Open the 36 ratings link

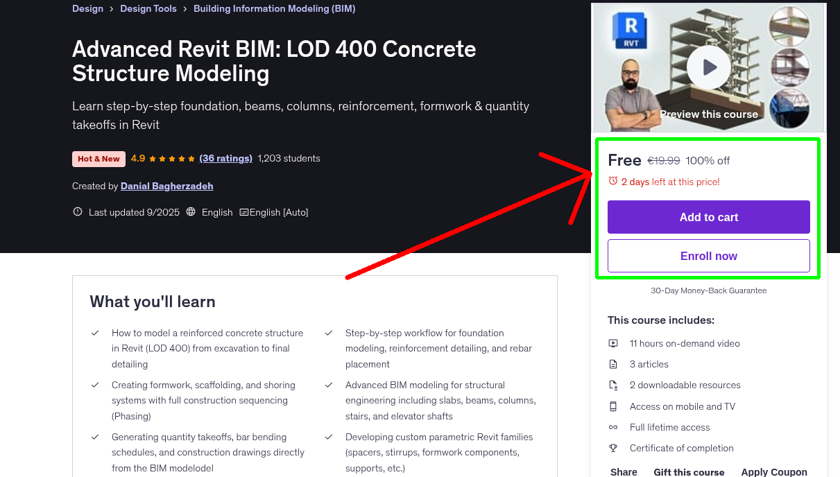(x=225, y=158)
